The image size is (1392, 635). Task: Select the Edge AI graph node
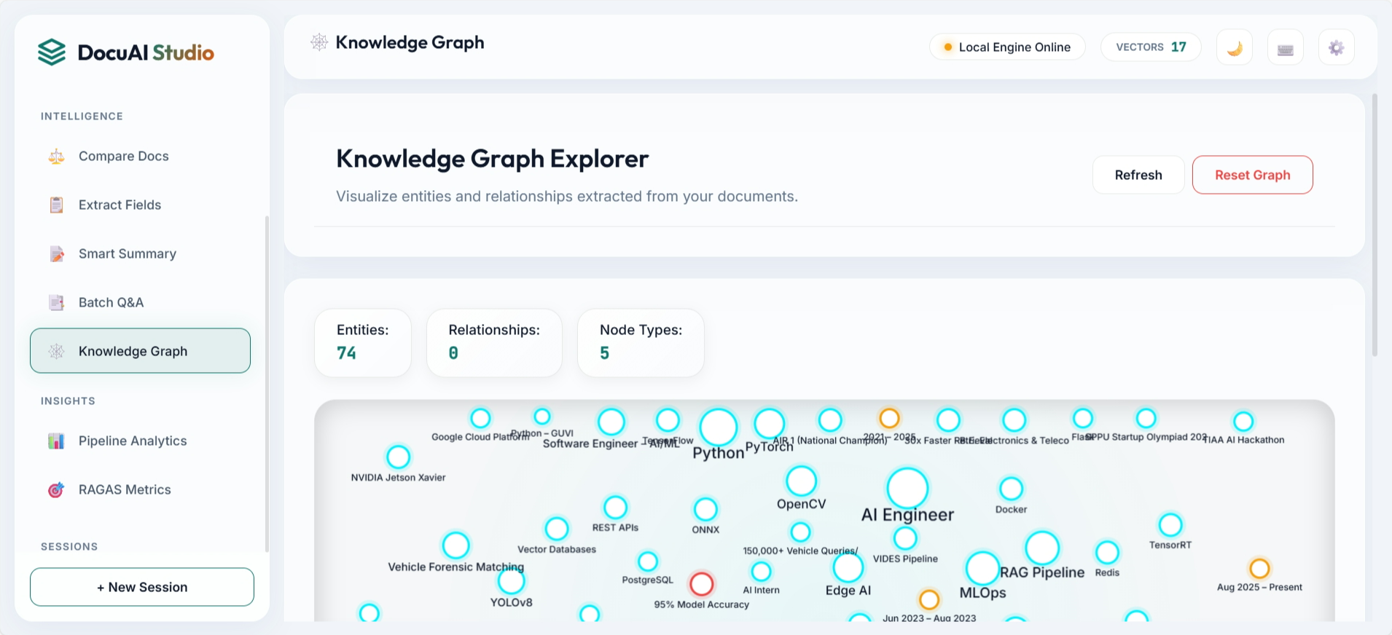pos(848,567)
